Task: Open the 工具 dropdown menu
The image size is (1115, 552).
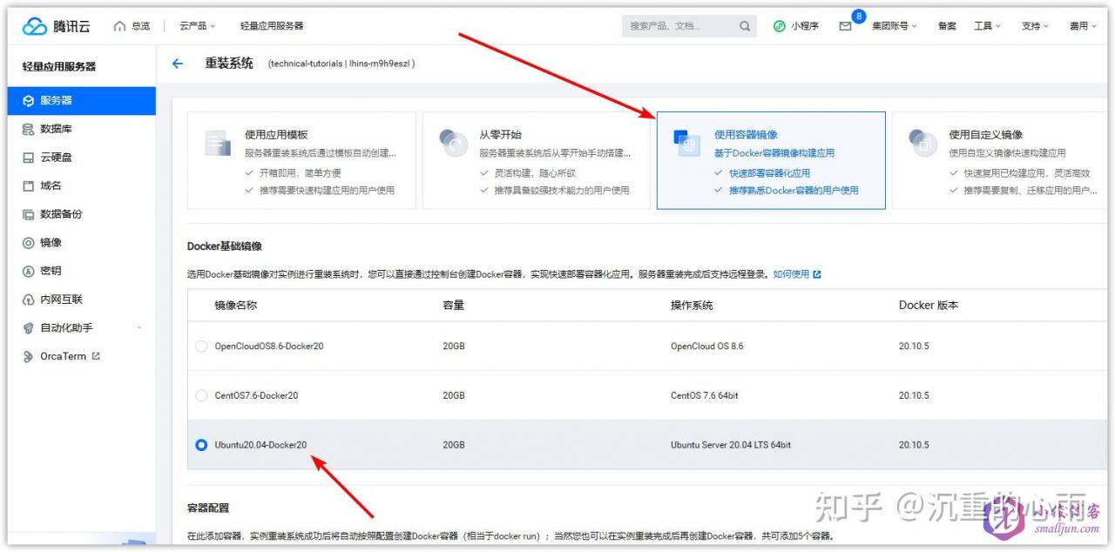Action: 988,26
